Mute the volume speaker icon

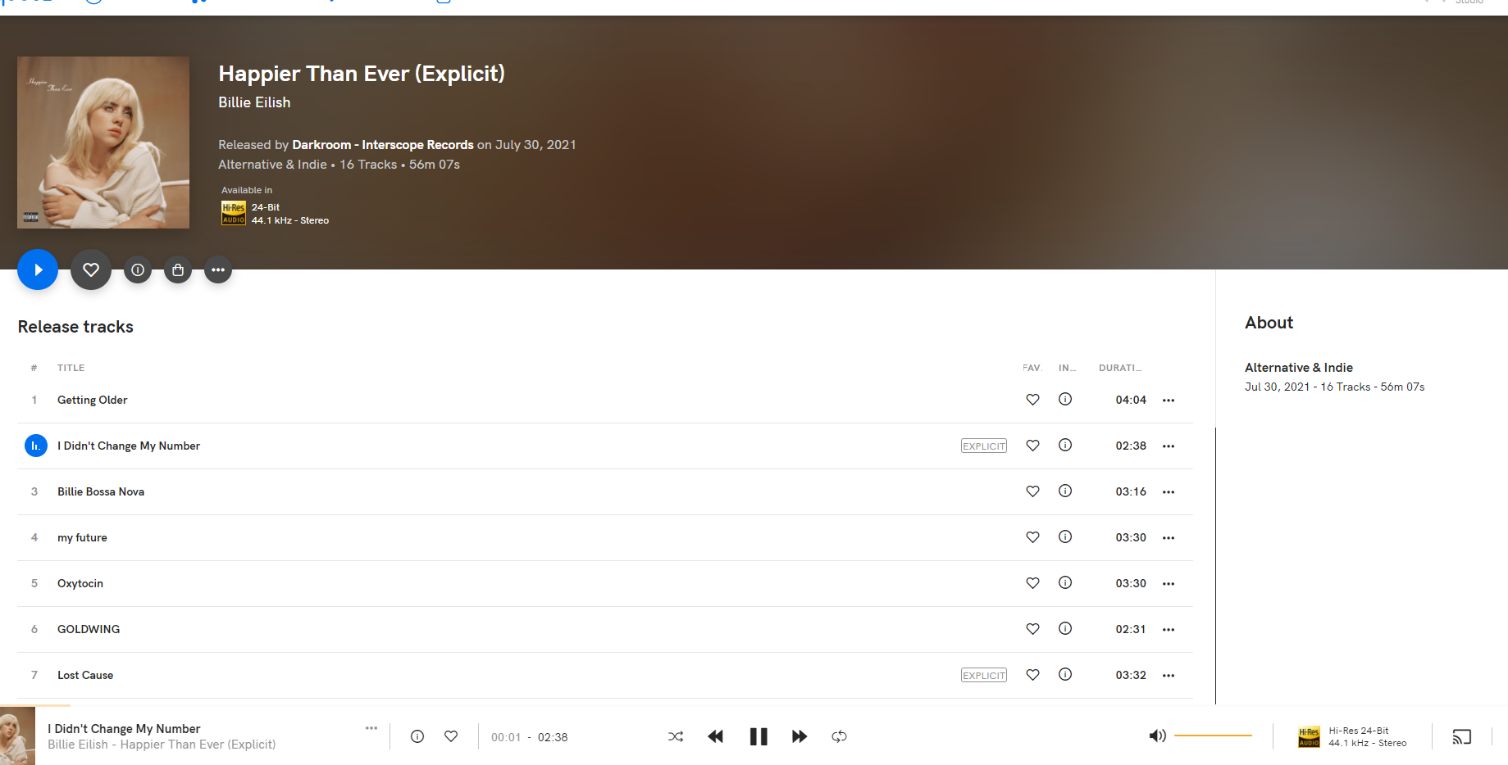click(1157, 736)
